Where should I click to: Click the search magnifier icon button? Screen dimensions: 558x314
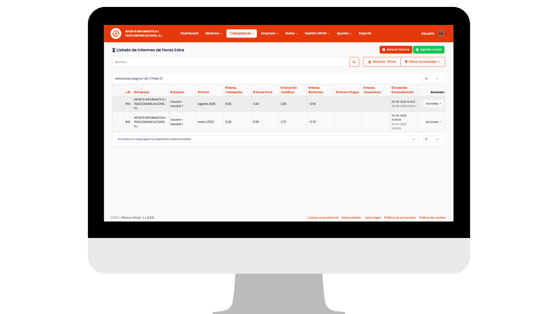tap(354, 62)
